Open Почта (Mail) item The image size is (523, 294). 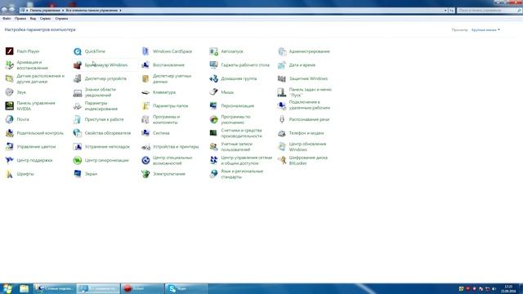click(x=17, y=119)
